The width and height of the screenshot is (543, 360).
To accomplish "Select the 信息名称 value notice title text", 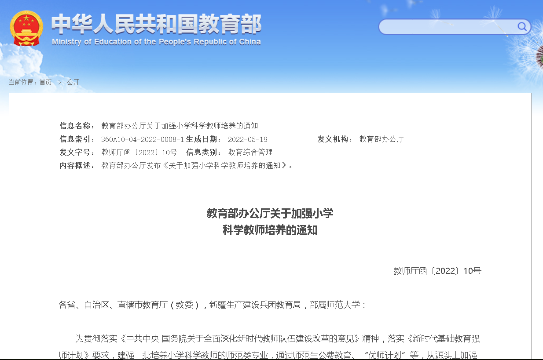I will point(180,126).
